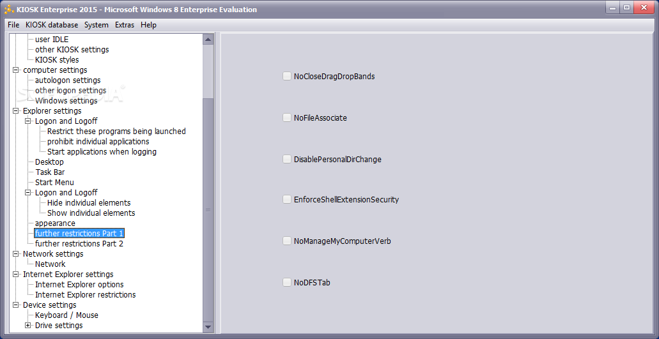The height and width of the screenshot is (339, 659).
Task: Click the Explorer settings label
Action: pyautogui.click(x=52, y=111)
